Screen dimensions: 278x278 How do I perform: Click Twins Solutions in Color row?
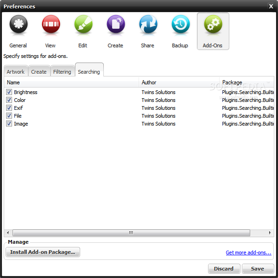click(158, 100)
